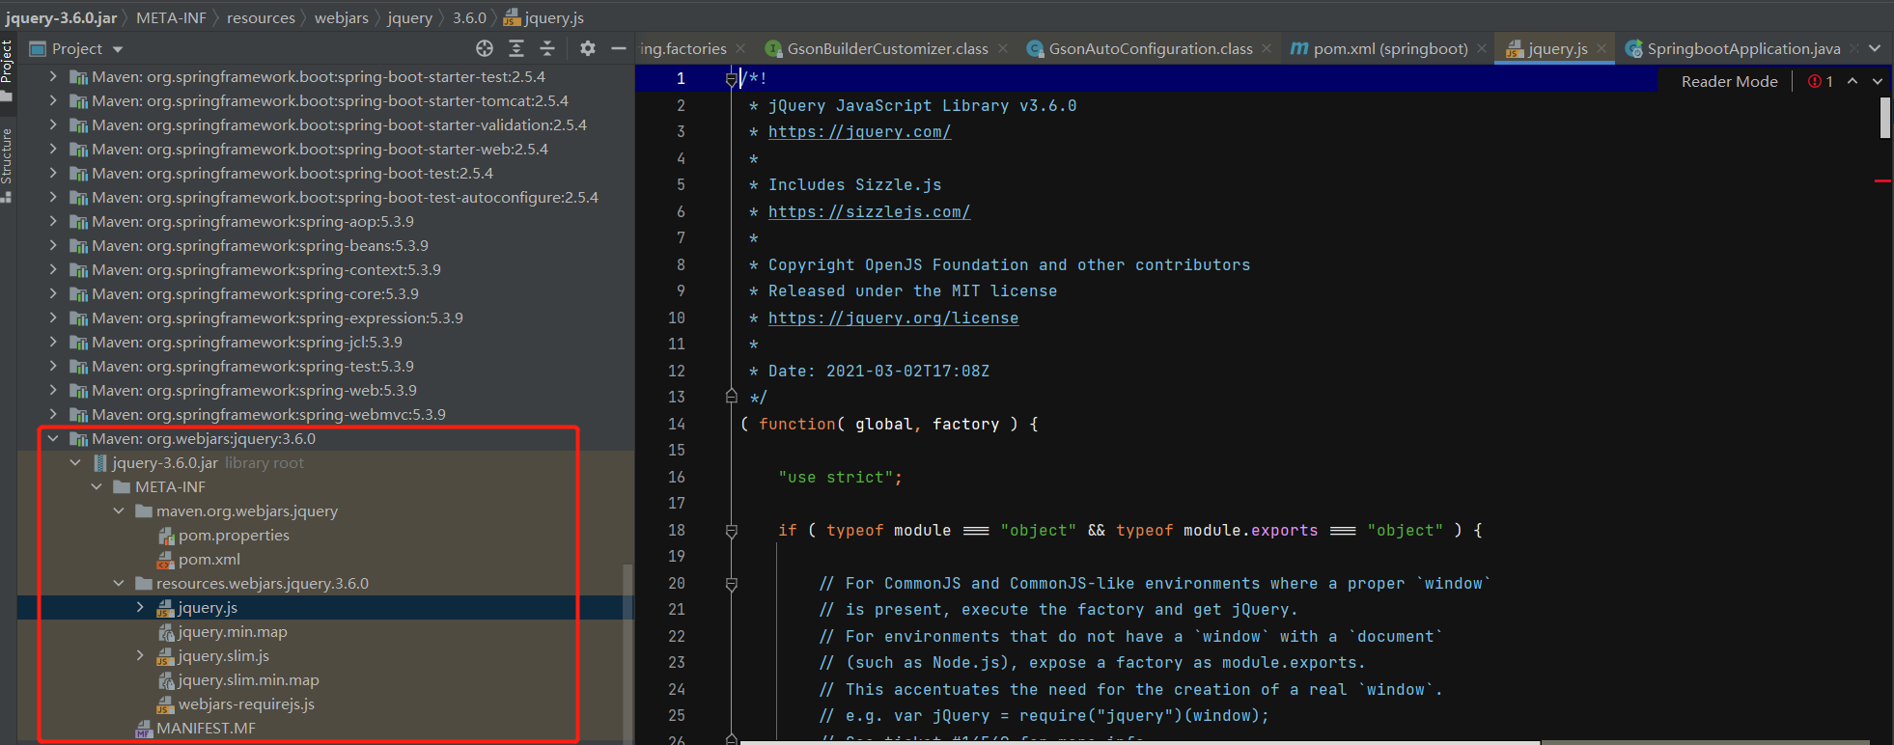Collapse the jquery-3.6.0.jar library root
Viewport: 1894px width, 745px height.
click(75, 463)
